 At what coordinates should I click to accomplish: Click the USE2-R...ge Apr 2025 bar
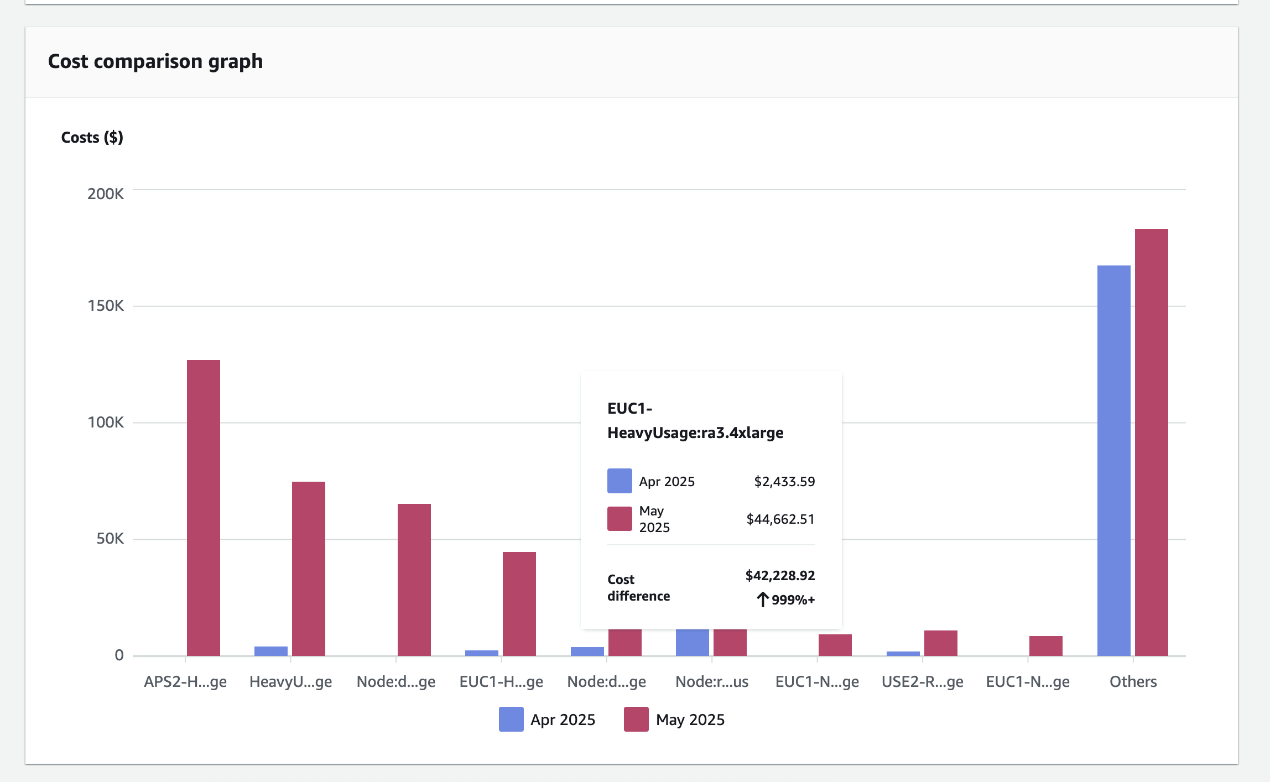[x=903, y=654]
